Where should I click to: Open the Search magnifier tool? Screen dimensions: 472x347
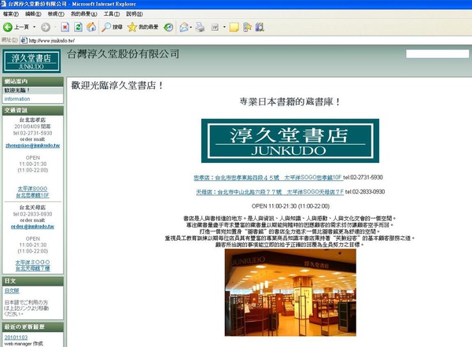pyautogui.click(x=112, y=27)
